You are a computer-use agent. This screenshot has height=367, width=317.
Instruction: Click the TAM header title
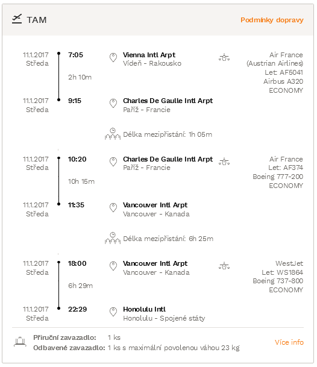37,20
